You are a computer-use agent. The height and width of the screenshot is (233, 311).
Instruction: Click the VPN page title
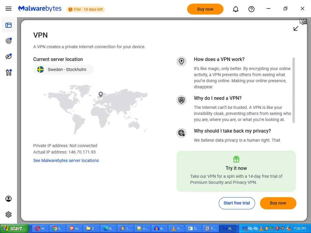tap(40, 35)
